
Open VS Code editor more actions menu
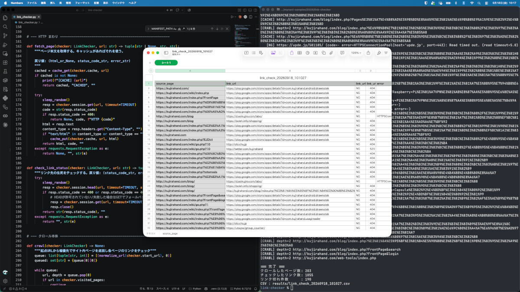coord(256,16)
